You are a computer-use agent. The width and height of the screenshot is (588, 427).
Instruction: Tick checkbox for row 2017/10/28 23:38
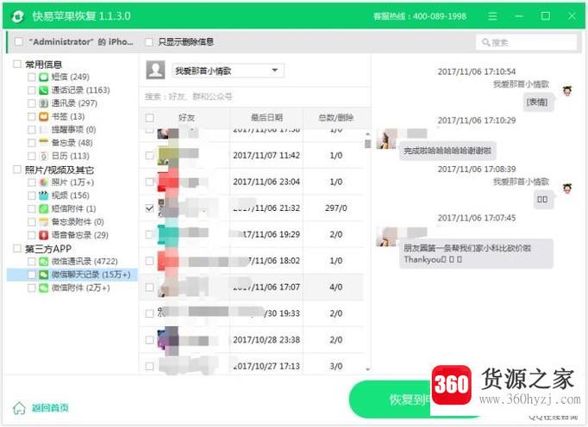point(149,340)
